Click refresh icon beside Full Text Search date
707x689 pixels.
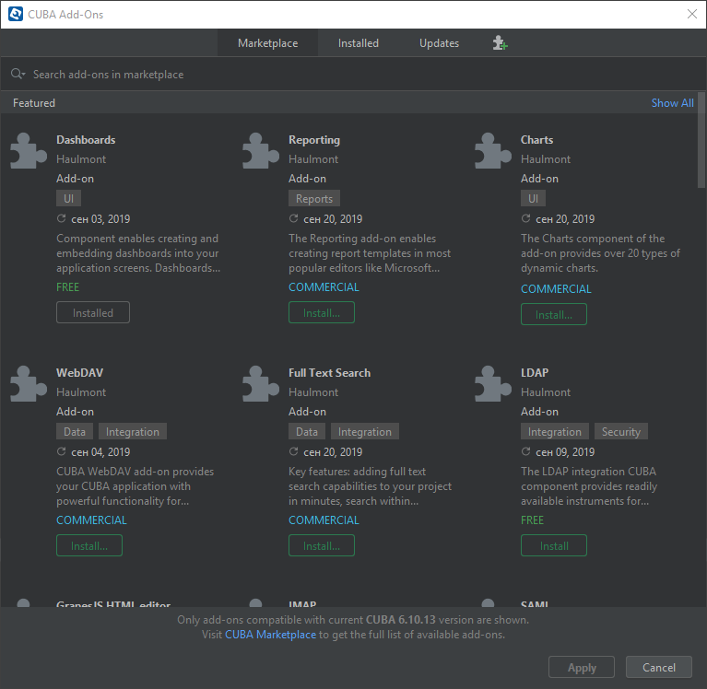click(x=293, y=451)
